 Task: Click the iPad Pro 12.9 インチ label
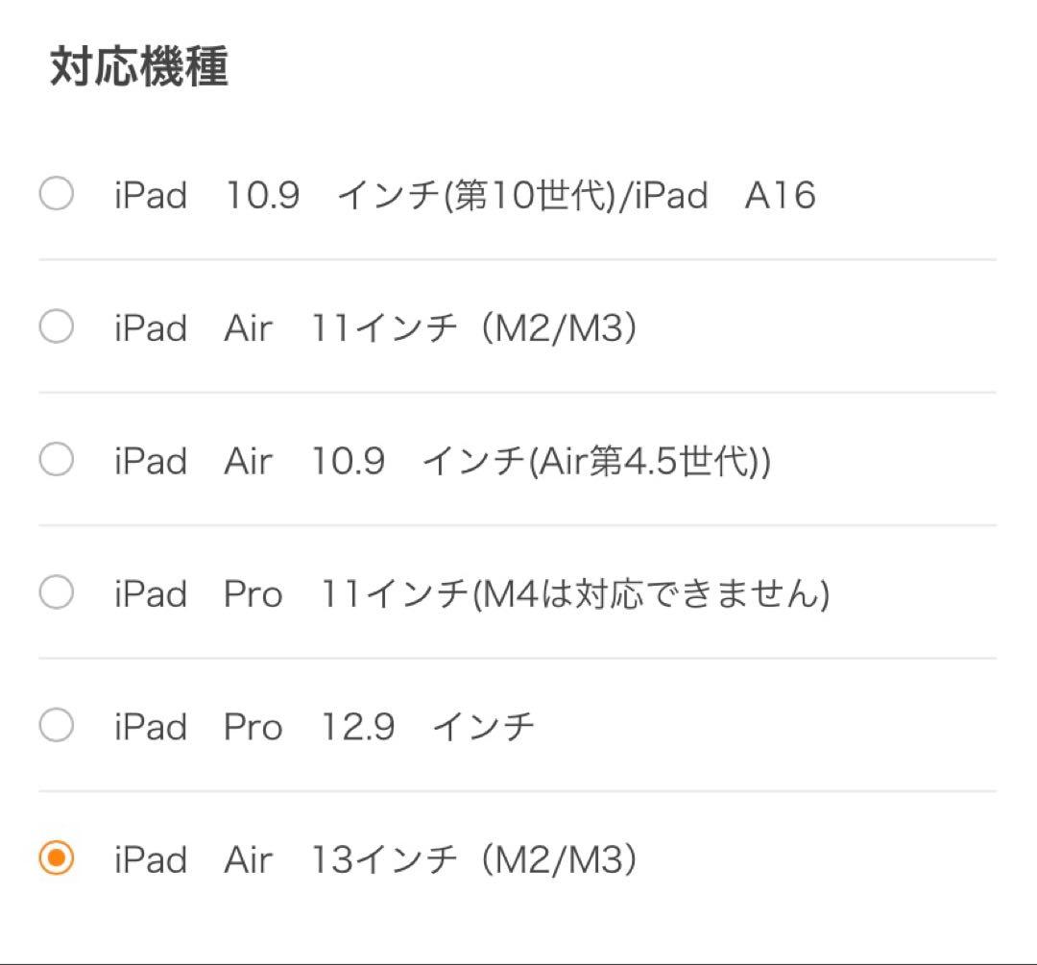[x=322, y=727]
